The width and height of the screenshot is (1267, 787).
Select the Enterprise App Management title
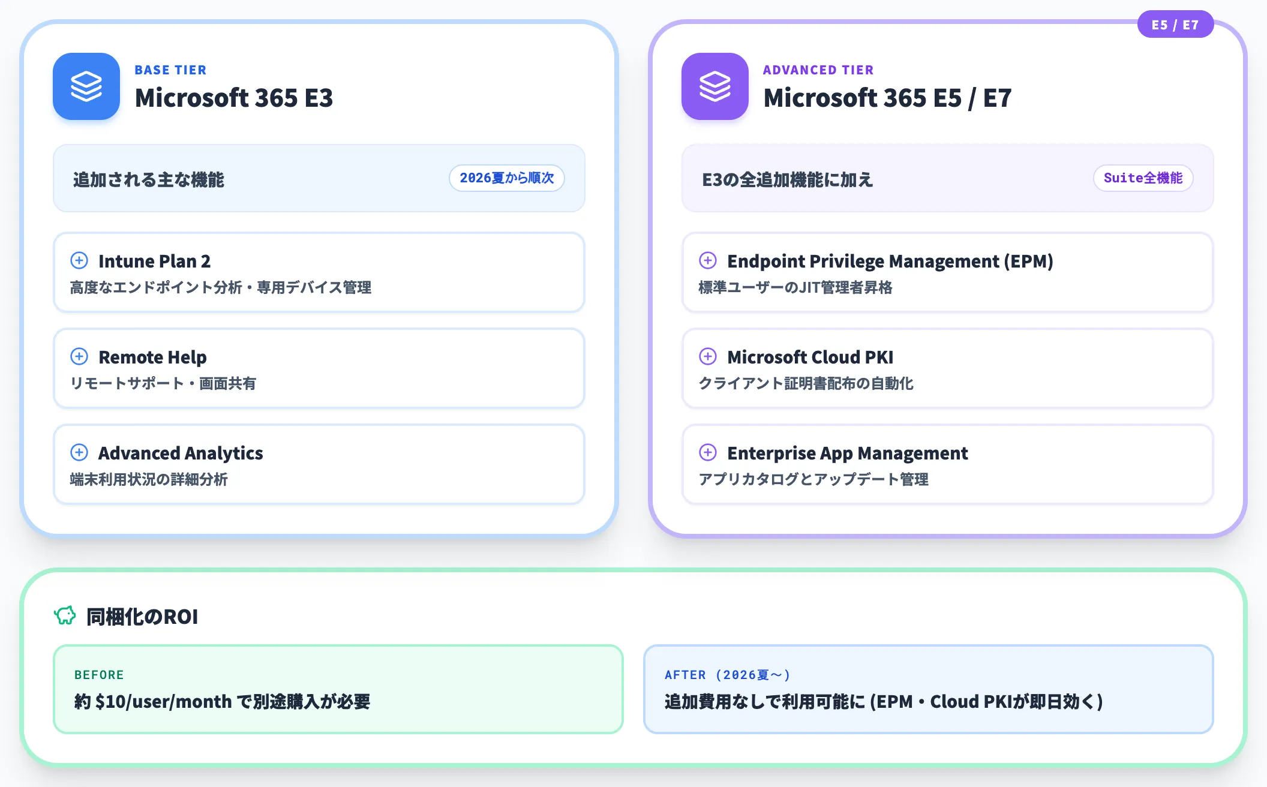point(848,453)
